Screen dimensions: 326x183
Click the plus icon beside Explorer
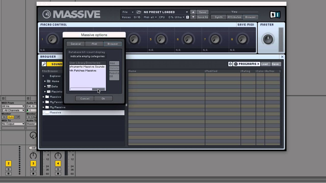(x=43, y=76)
